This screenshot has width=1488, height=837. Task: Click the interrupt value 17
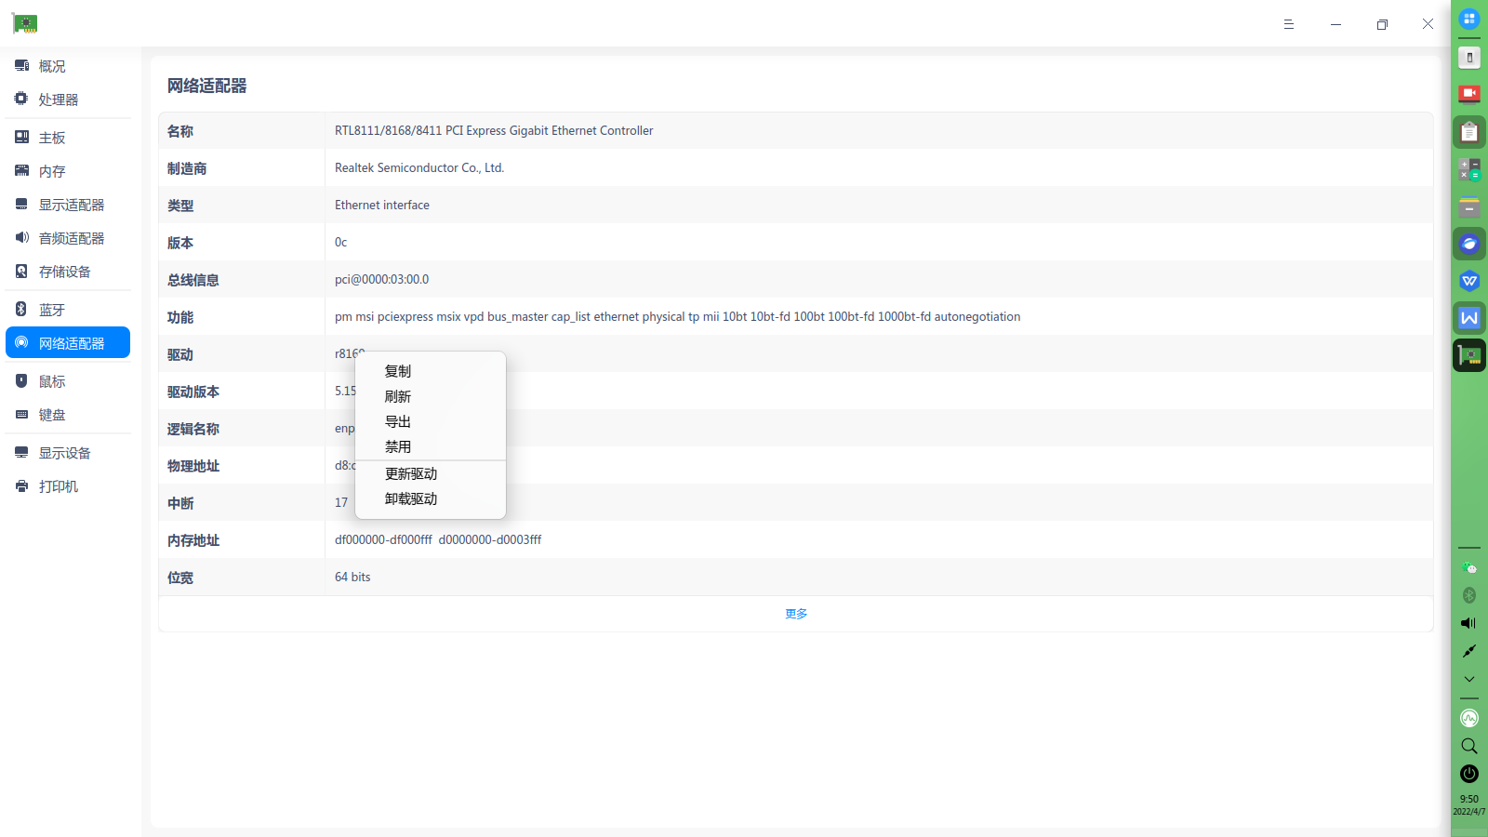pos(341,502)
